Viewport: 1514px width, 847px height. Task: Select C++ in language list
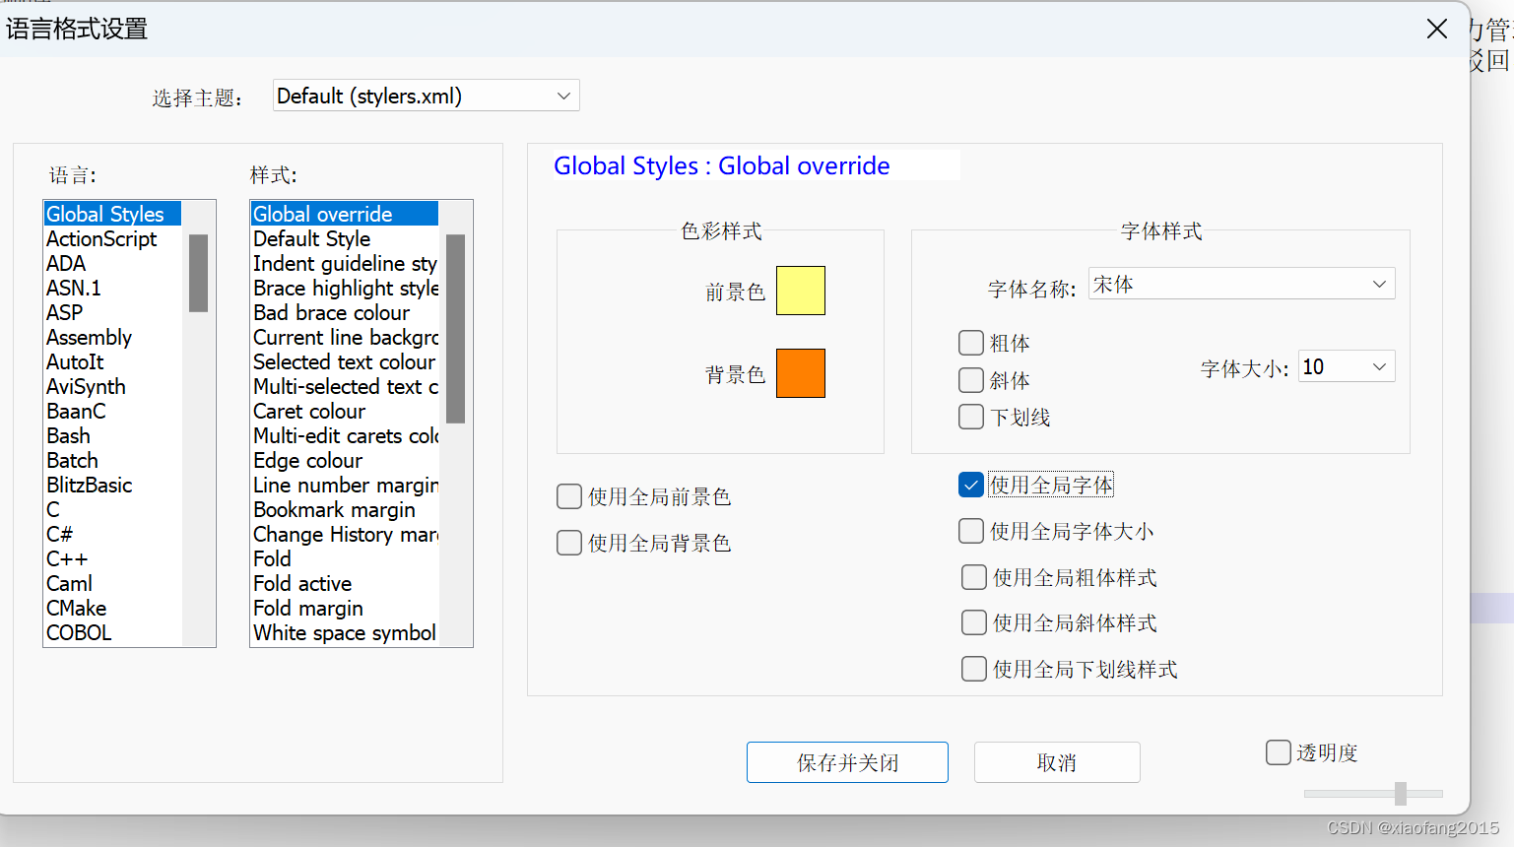[112, 558]
